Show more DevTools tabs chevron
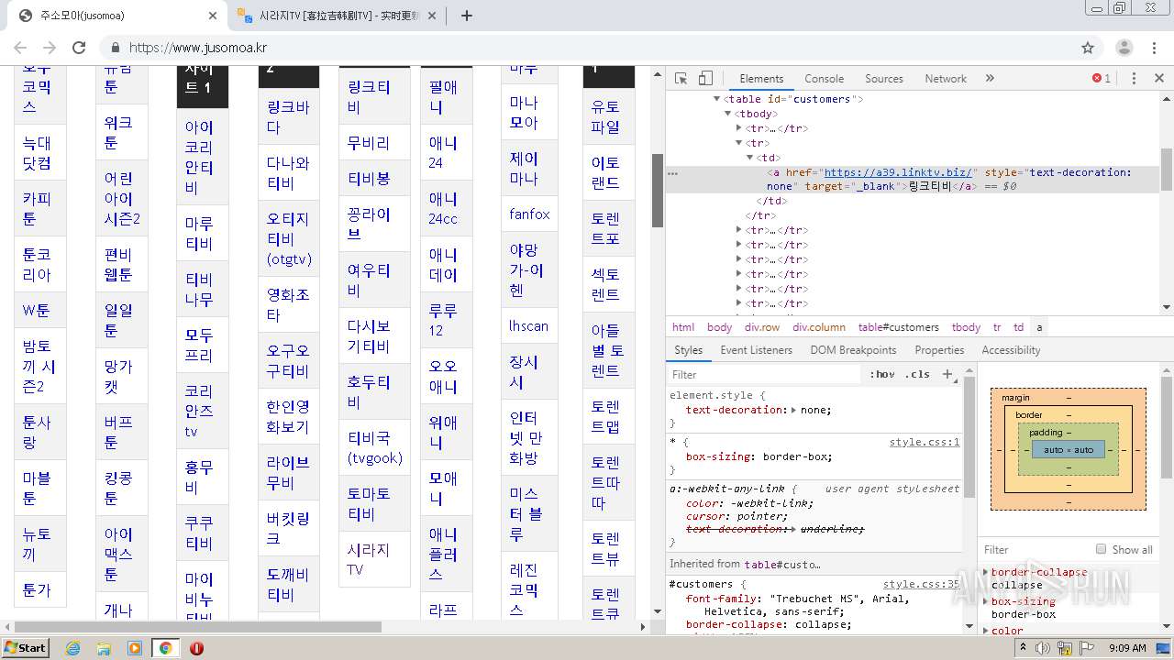 pyautogui.click(x=990, y=79)
